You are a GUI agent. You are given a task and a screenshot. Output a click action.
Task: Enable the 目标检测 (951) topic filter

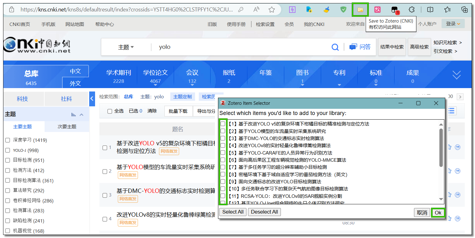(8, 160)
